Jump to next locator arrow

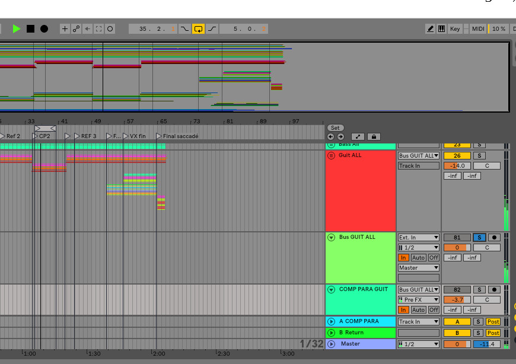pyautogui.click(x=340, y=136)
